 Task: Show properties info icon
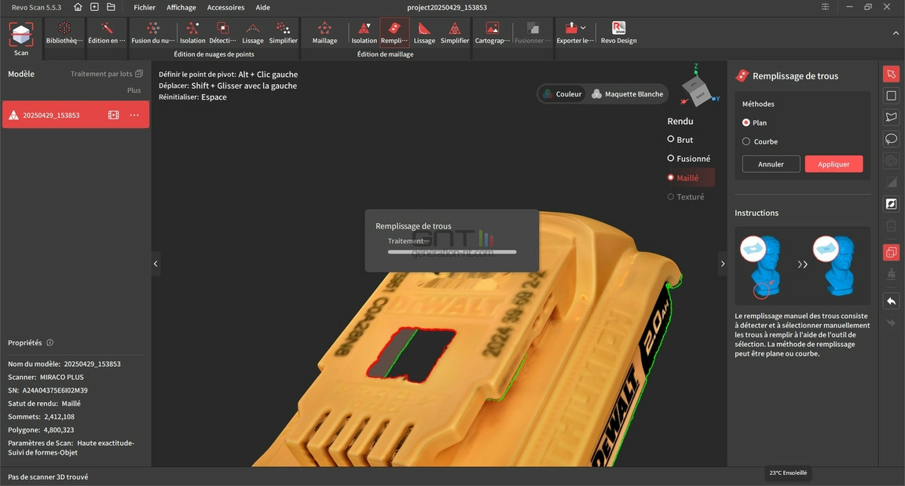[x=50, y=342]
